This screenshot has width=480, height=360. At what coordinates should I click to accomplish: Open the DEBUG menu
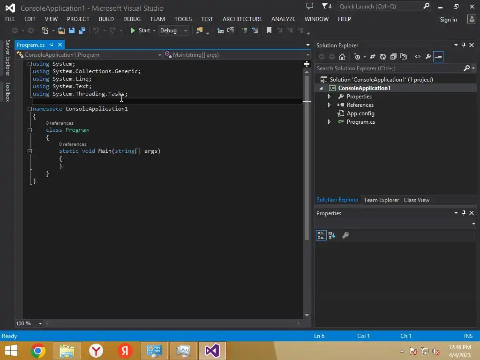click(x=132, y=19)
